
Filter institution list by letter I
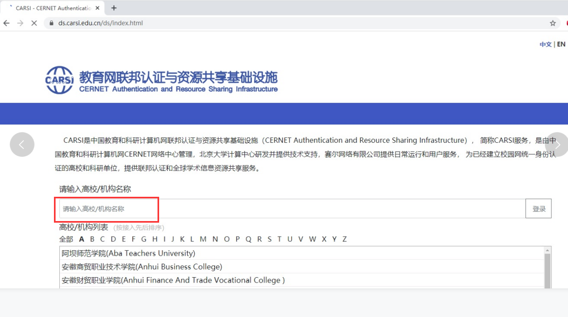tap(165, 239)
